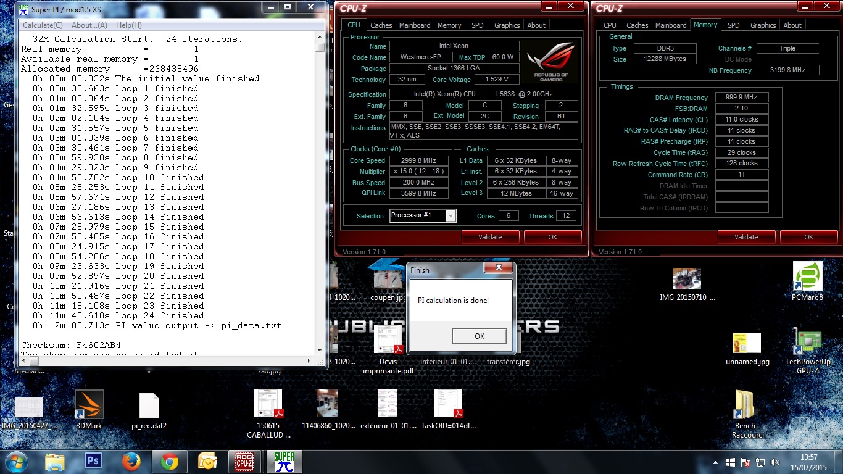The height and width of the screenshot is (474, 843).
Task: Switch to SPD tab in left CPU-Z
Action: coord(478,25)
